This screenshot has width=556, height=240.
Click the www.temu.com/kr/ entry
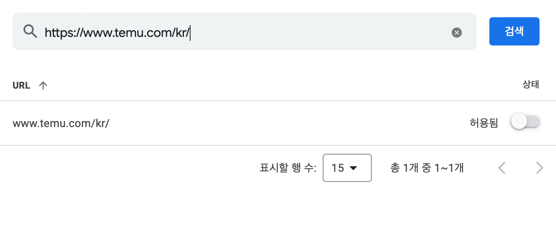tap(61, 123)
